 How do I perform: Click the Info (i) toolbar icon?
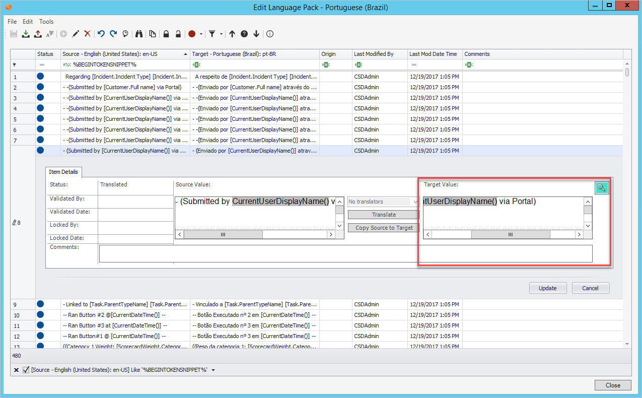(270, 34)
